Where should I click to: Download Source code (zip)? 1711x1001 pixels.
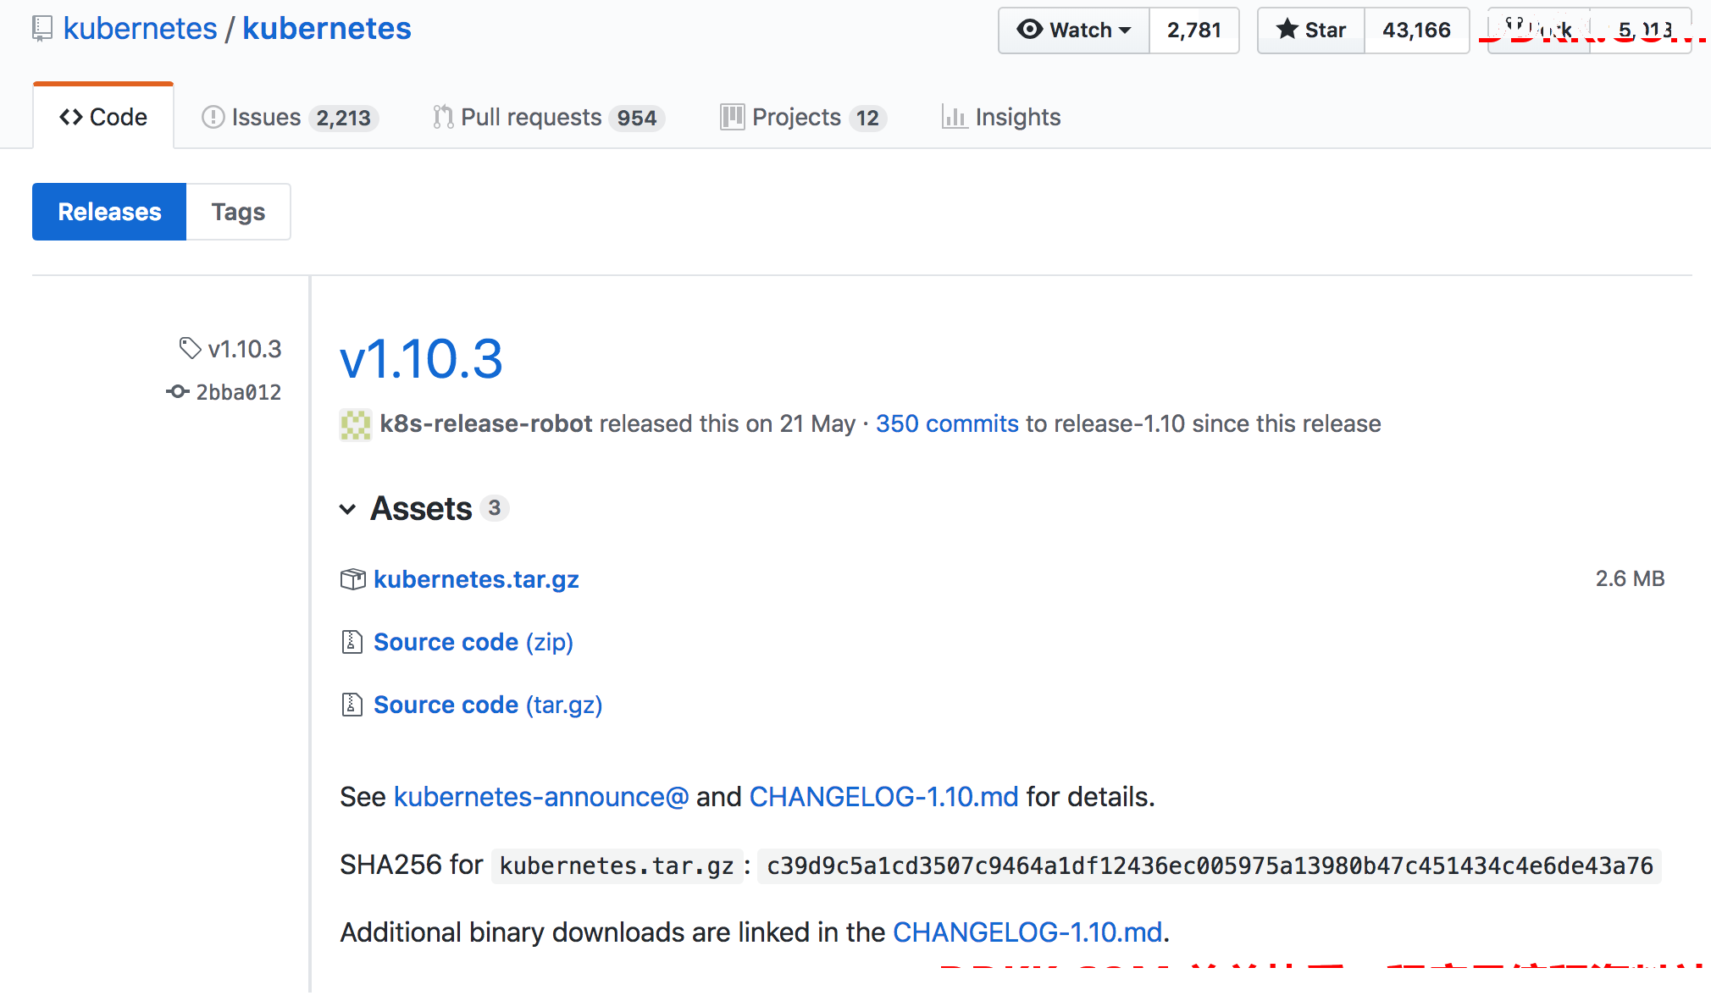tap(473, 642)
